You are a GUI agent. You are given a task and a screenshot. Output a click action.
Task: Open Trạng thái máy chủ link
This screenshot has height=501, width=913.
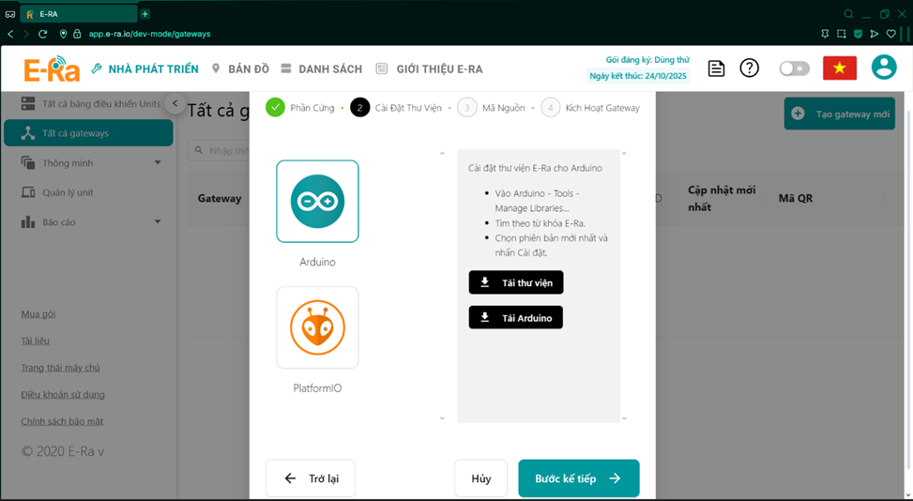61,368
